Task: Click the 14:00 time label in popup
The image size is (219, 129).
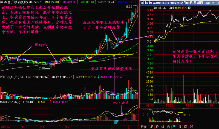Action: tap(209, 105)
